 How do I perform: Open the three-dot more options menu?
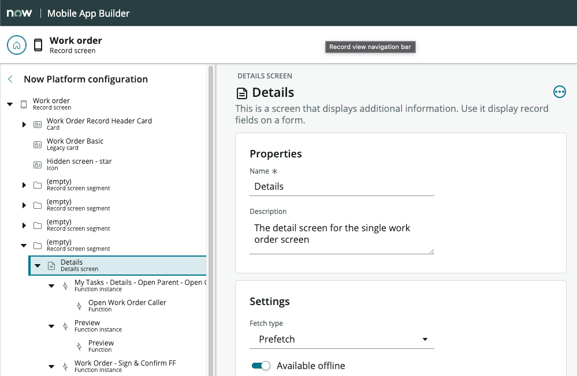coord(559,92)
